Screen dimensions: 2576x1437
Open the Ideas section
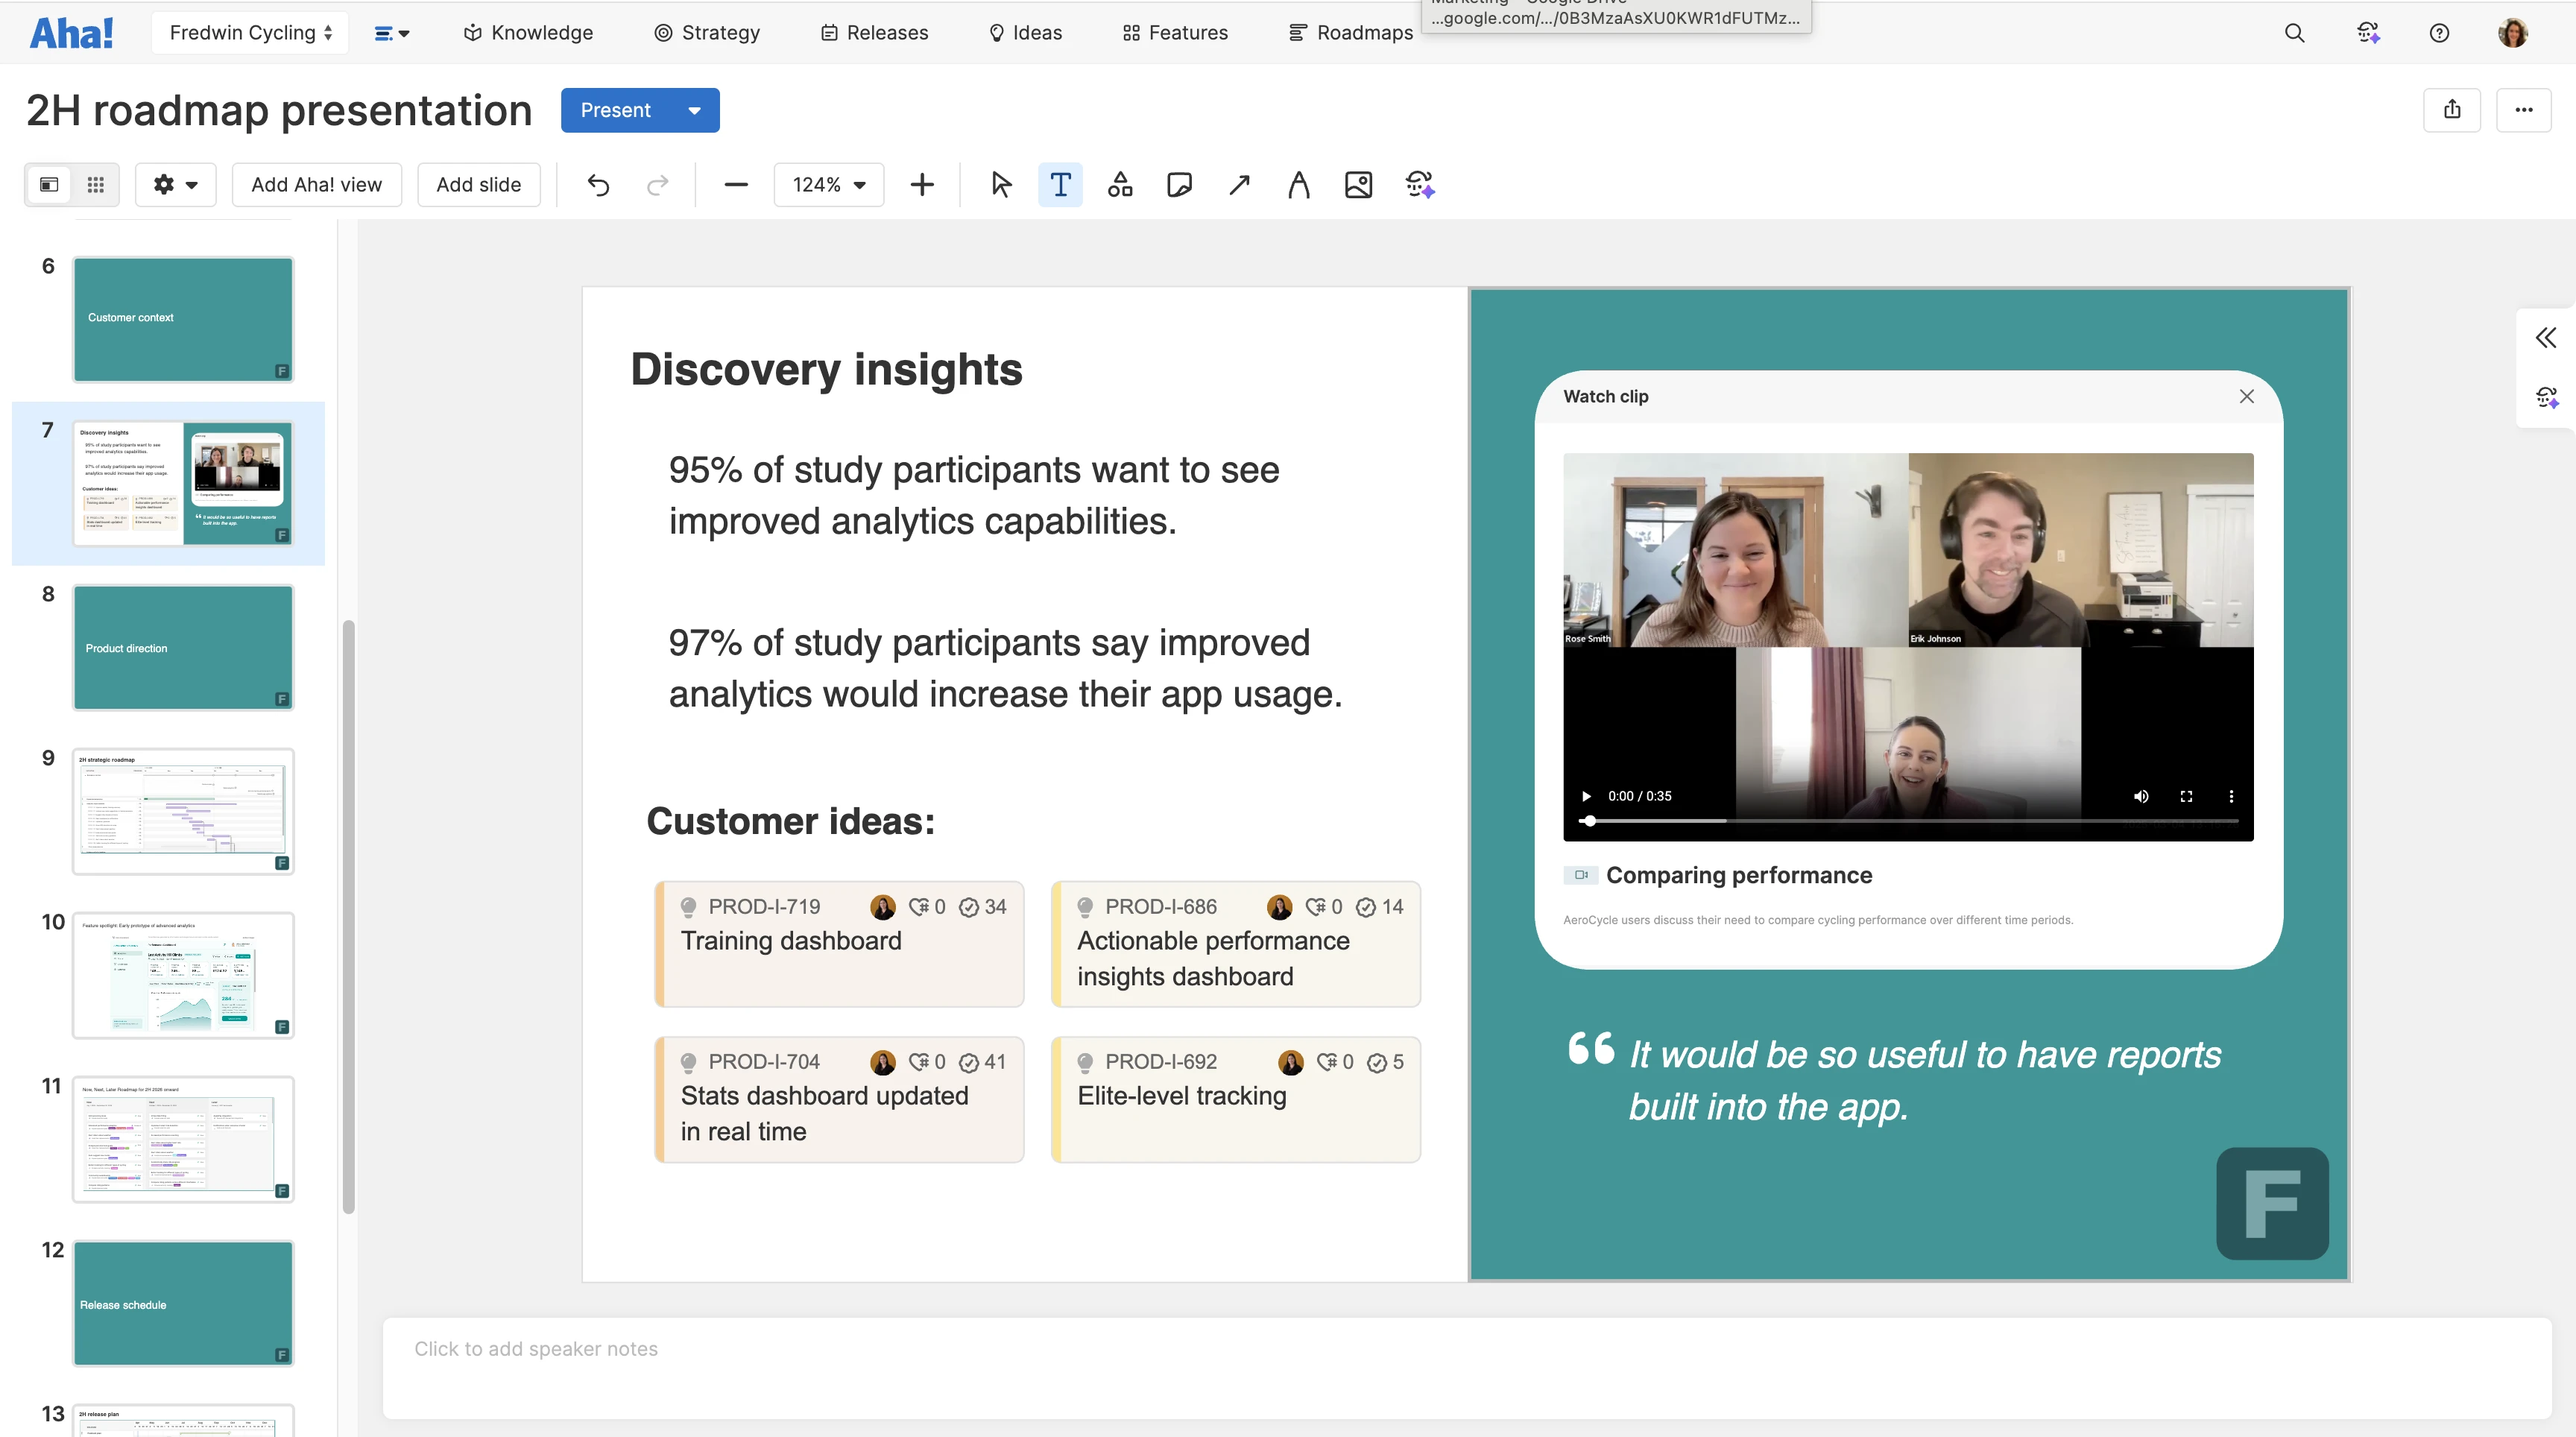click(x=1024, y=32)
